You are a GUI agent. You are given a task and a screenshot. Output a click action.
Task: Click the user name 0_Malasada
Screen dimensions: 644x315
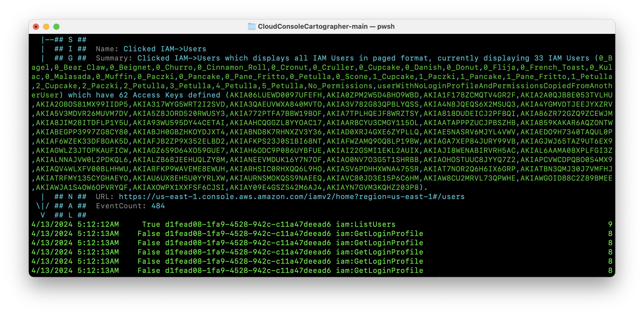68,76
